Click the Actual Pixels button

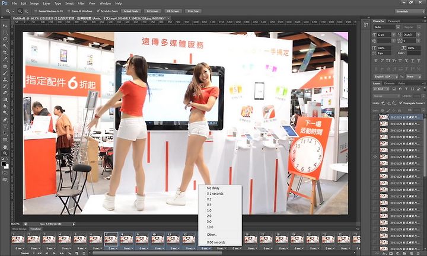(131, 11)
